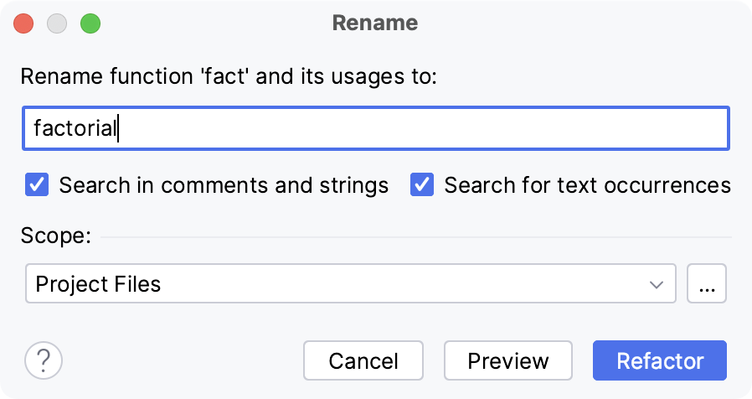Click the Scope section separator line
This screenshot has height=399, width=752.
pyautogui.click(x=415, y=237)
